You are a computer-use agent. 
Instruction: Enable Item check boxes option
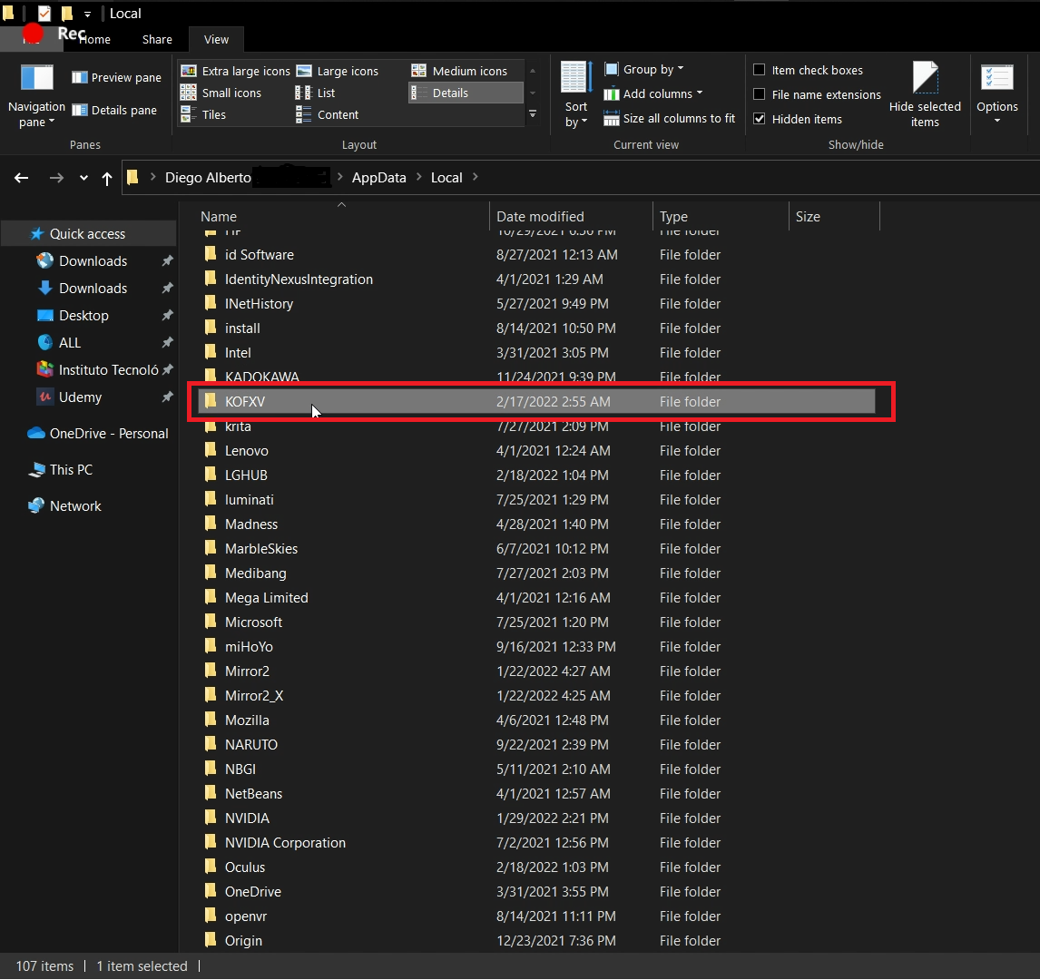[x=760, y=70]
